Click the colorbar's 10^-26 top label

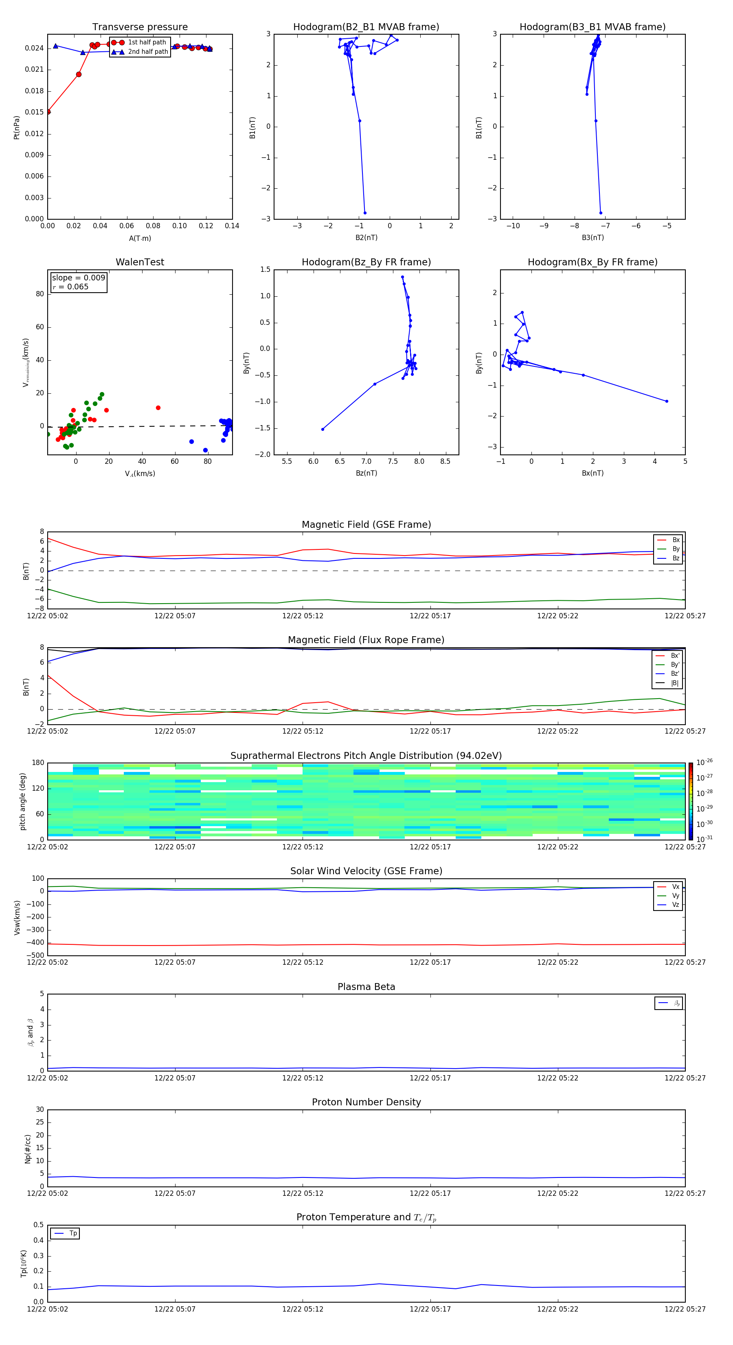(x=704, y=762)
